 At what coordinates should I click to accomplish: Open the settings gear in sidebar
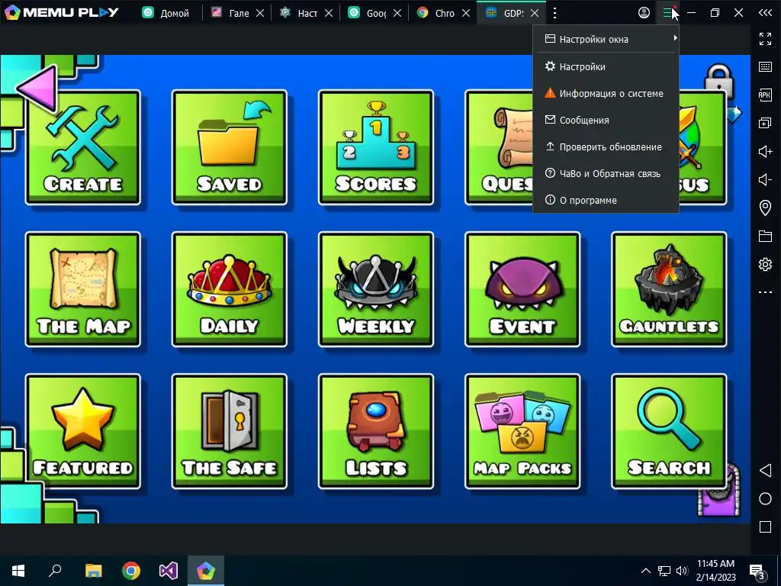pyautogui.click(x=765, y=264)
